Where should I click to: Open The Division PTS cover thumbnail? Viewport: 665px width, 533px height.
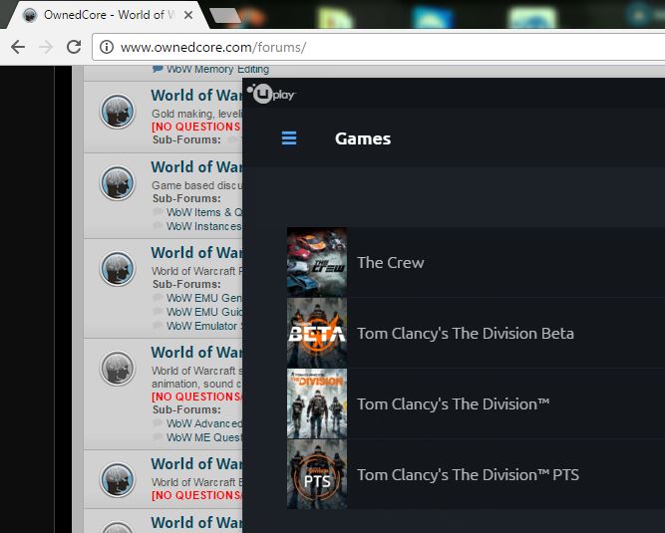317,474
